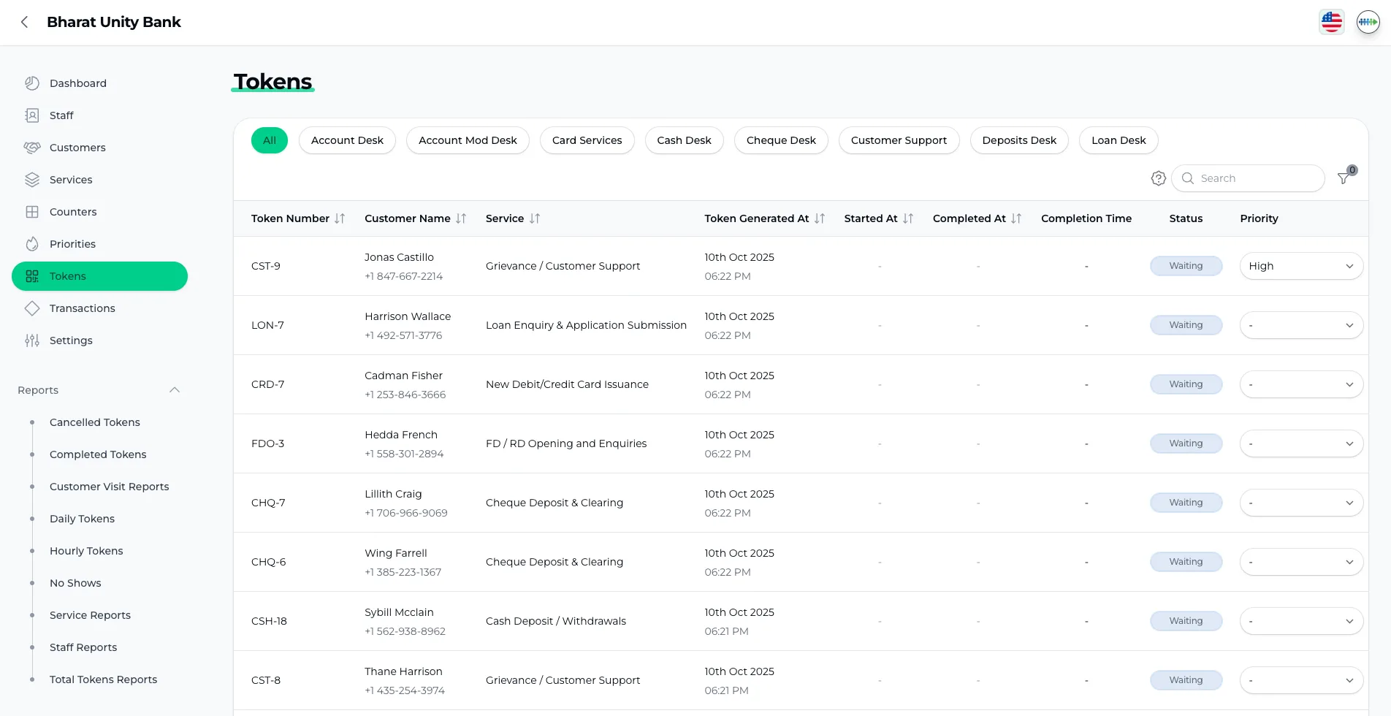Open the help icon next to Search
This screenshot has height=716, width=1391.
[x=1158, y=178]
